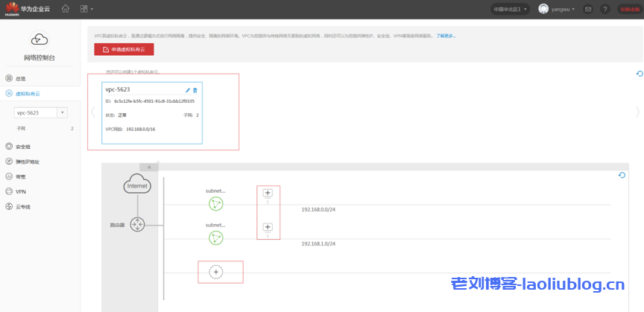Click the help question mark icon
Screen dimensions: 644x312
pos(605,9)
